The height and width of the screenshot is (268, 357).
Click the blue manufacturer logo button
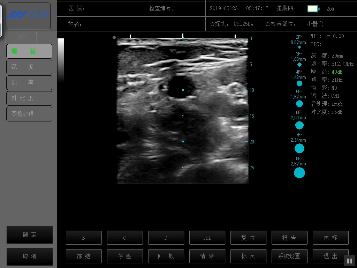pos(28,16)
